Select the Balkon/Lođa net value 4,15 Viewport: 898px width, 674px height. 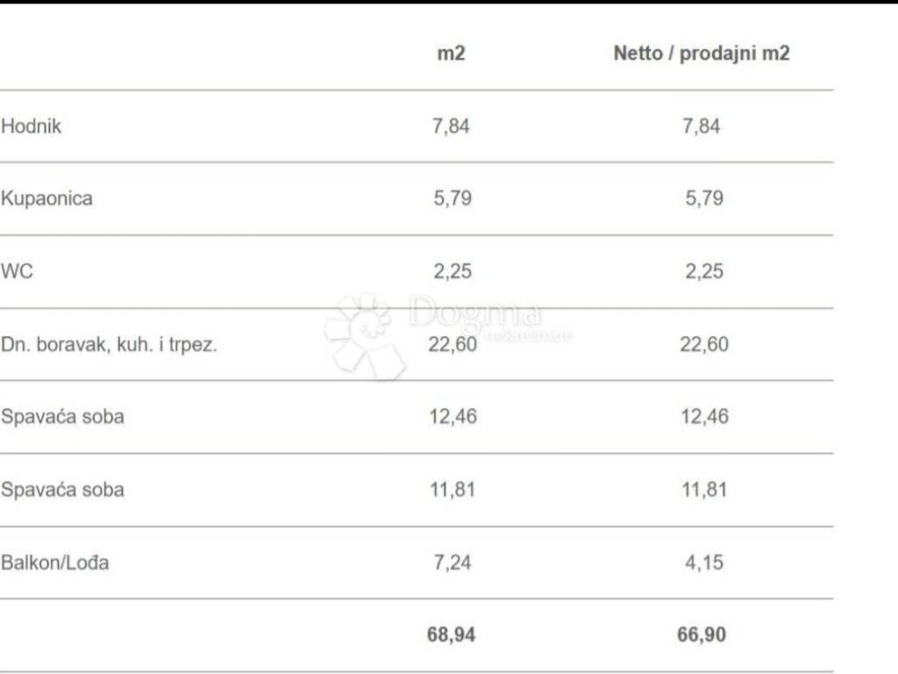pos(703,562)
